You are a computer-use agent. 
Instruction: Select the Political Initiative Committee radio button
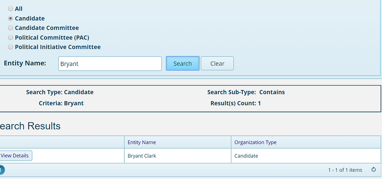coord(10,47)
